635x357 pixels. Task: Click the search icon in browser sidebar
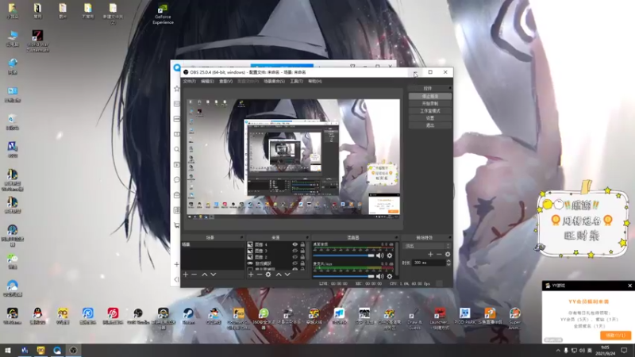(176, 149)
